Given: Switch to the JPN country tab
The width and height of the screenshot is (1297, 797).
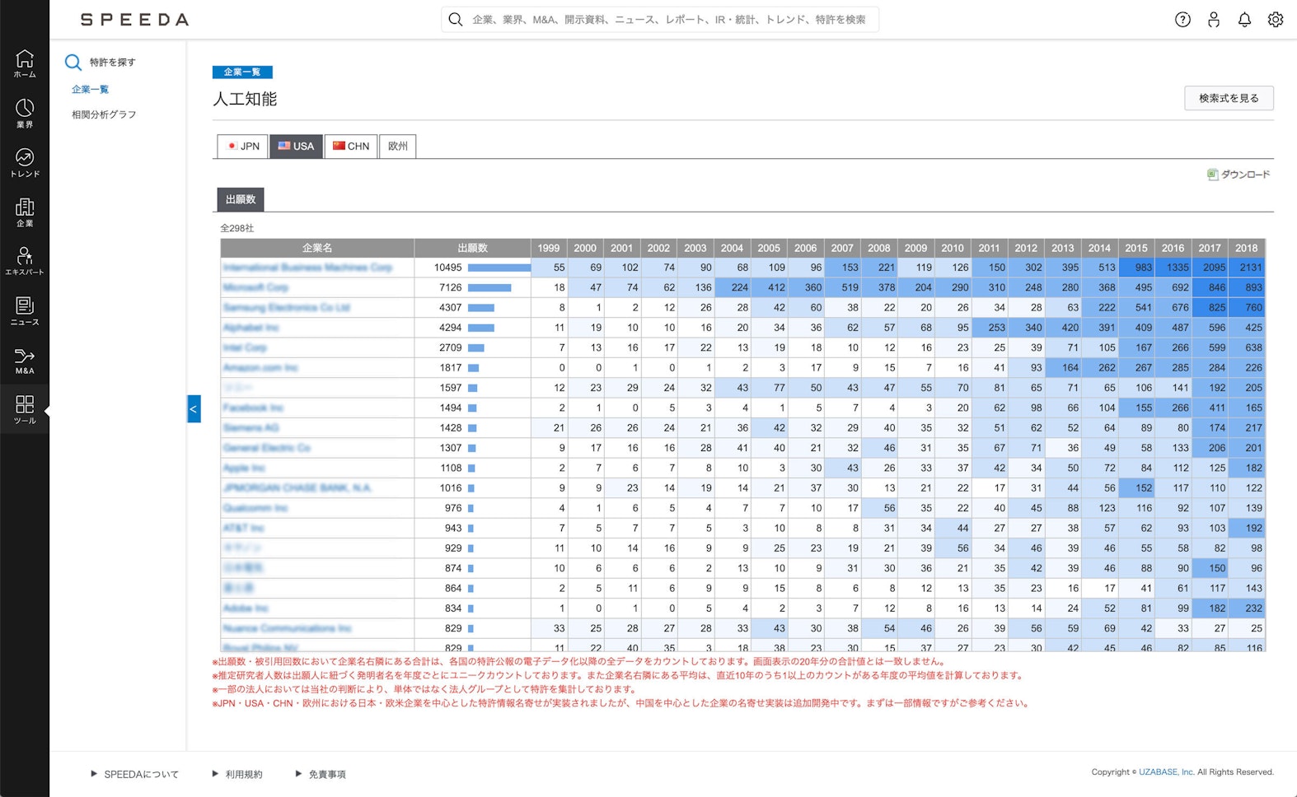Looking at the screenshot, I should point(243,147).
